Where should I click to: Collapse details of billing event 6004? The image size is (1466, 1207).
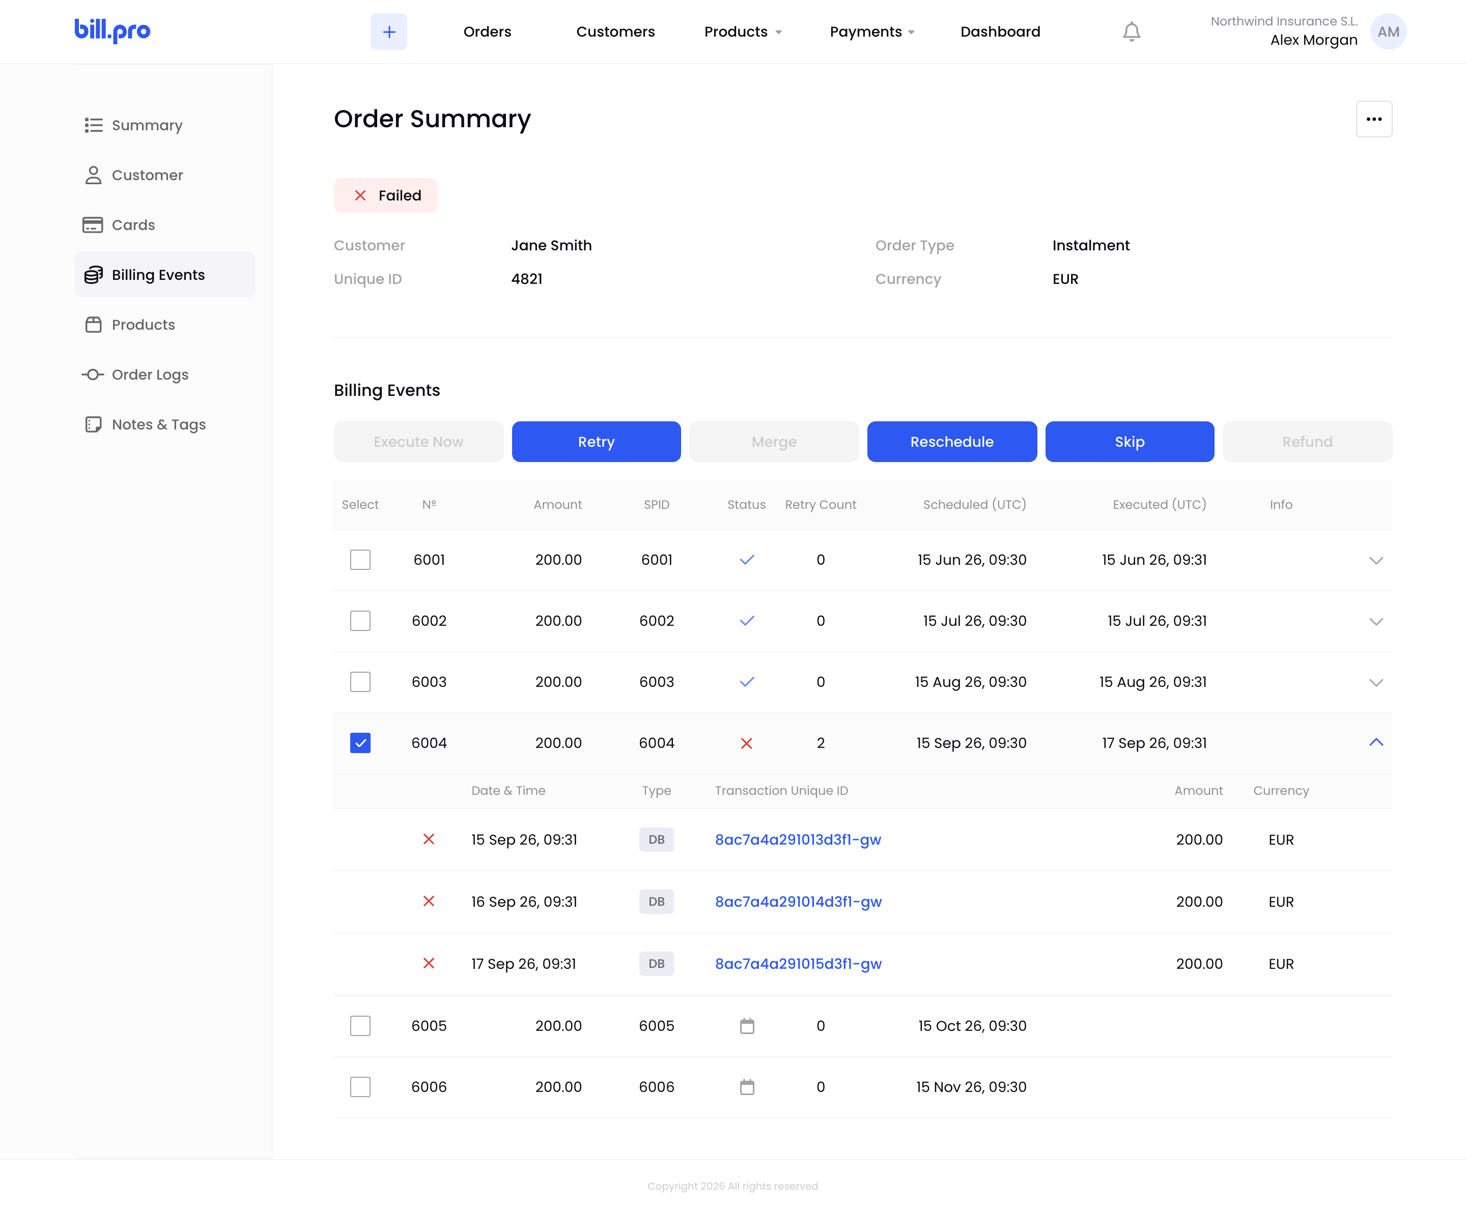point(1375,742)
